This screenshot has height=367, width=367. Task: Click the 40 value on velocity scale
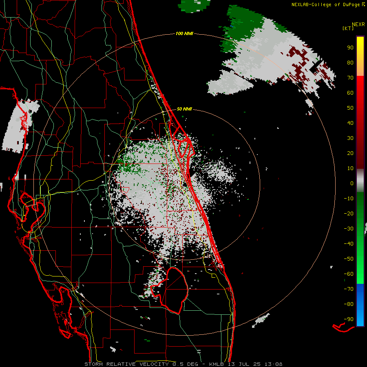[350, 123]
